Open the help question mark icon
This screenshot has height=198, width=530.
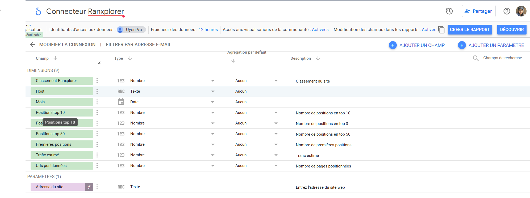[x=507, y=11]
